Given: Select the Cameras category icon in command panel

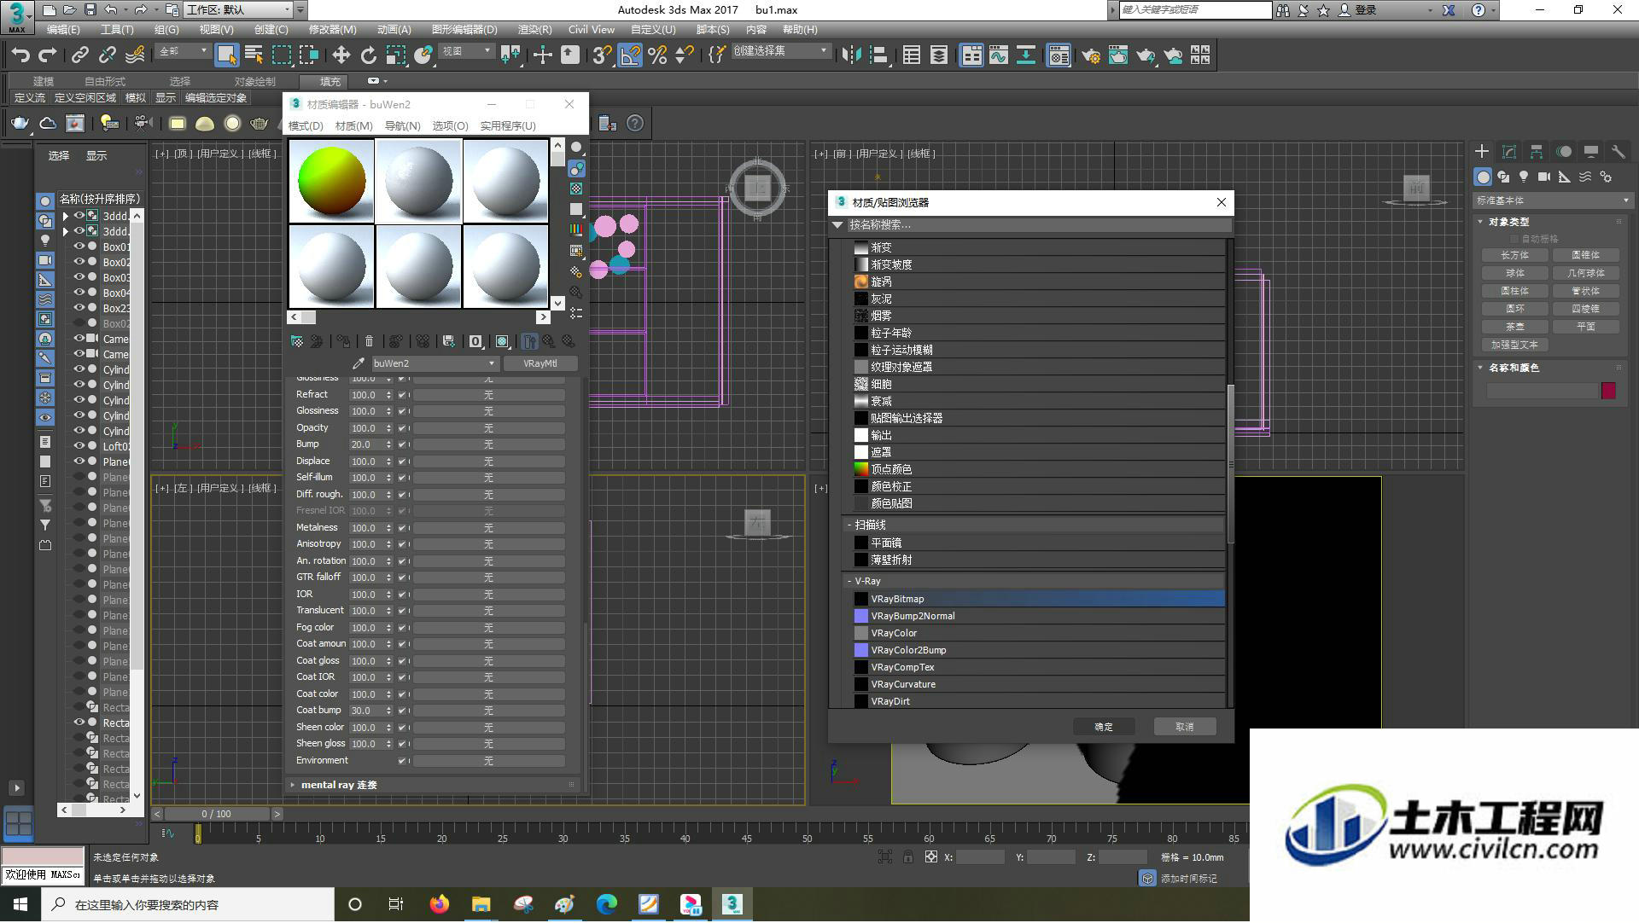Looking at the screenshot, I should point(1544,177).
